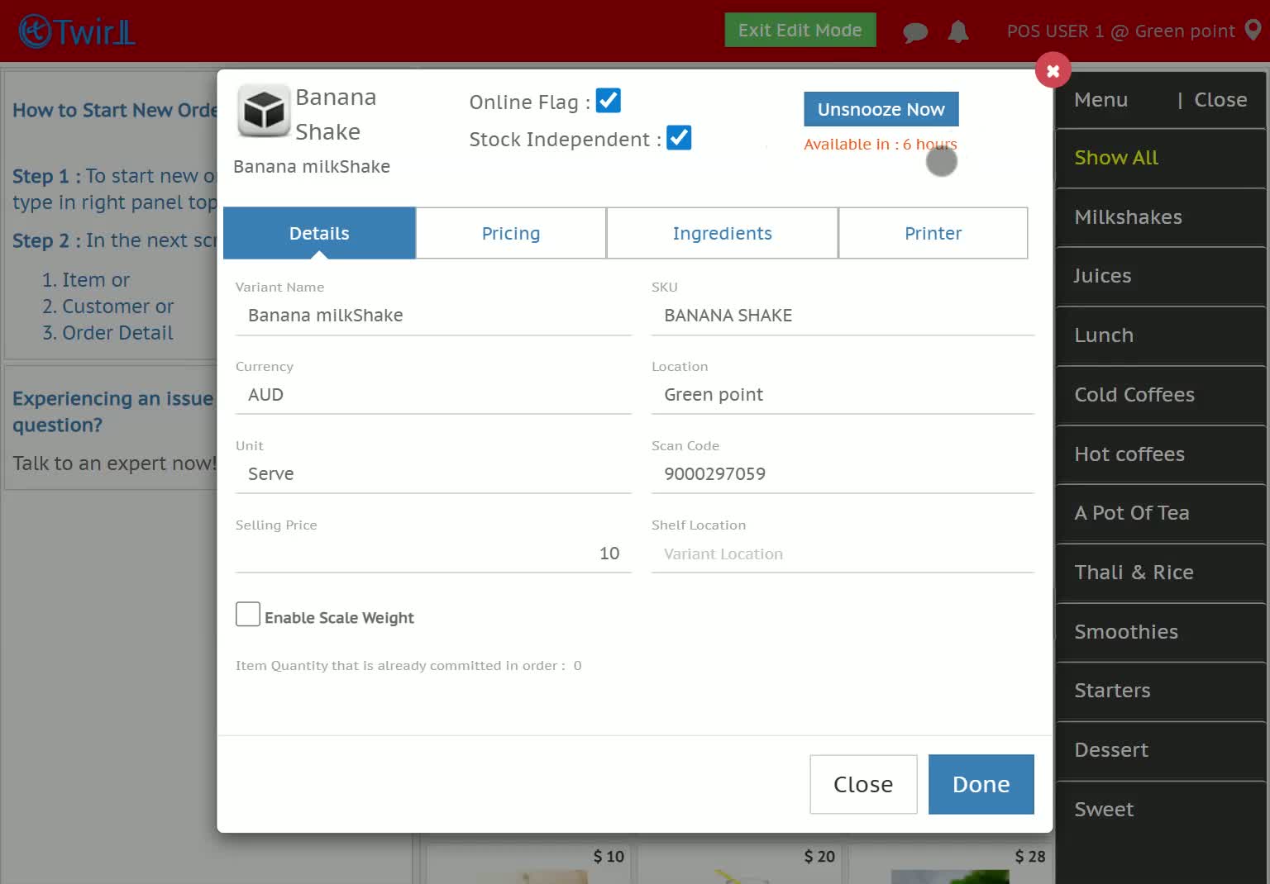Click Unsnooze Now button

click(x=881, y=109)
